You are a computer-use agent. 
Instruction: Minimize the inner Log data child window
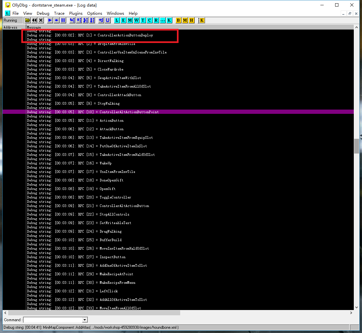coord(343,14)
